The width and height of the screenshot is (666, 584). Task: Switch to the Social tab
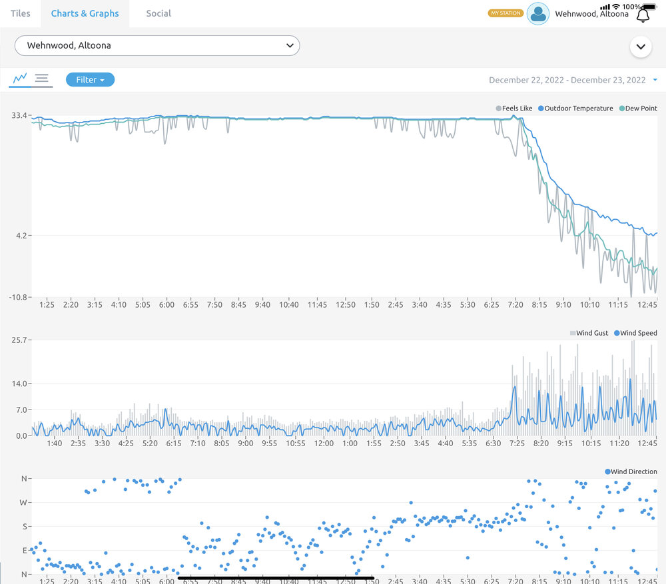coord(159,13)
